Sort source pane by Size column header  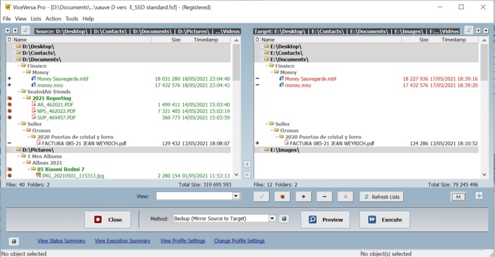click(x=166, y=40)
